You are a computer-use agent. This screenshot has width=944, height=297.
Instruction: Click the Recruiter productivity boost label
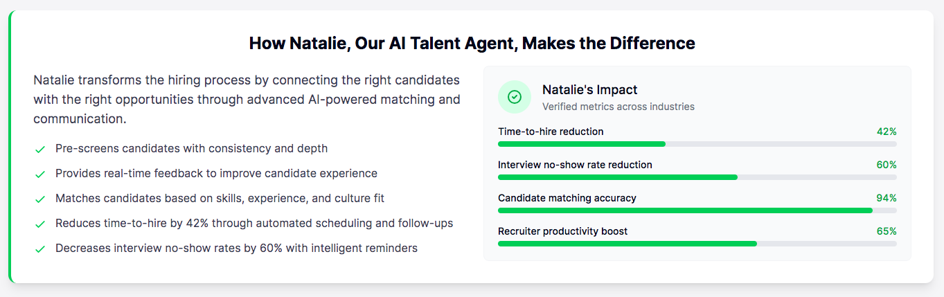(562, 231)
